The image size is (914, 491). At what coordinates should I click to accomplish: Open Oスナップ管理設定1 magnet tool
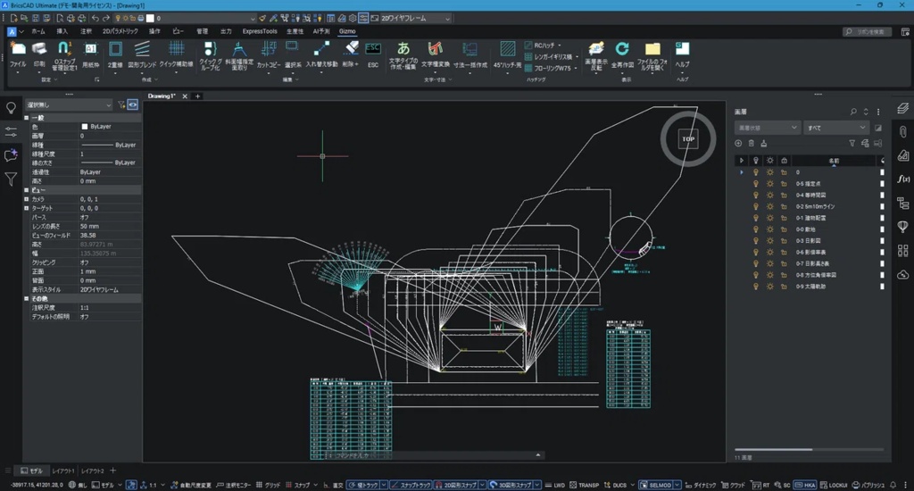(64, 54)
